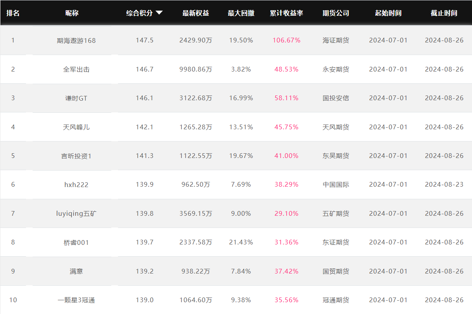Click futures company 五矿期货
The height and width of the screenshot is (314, 472).
336,213
